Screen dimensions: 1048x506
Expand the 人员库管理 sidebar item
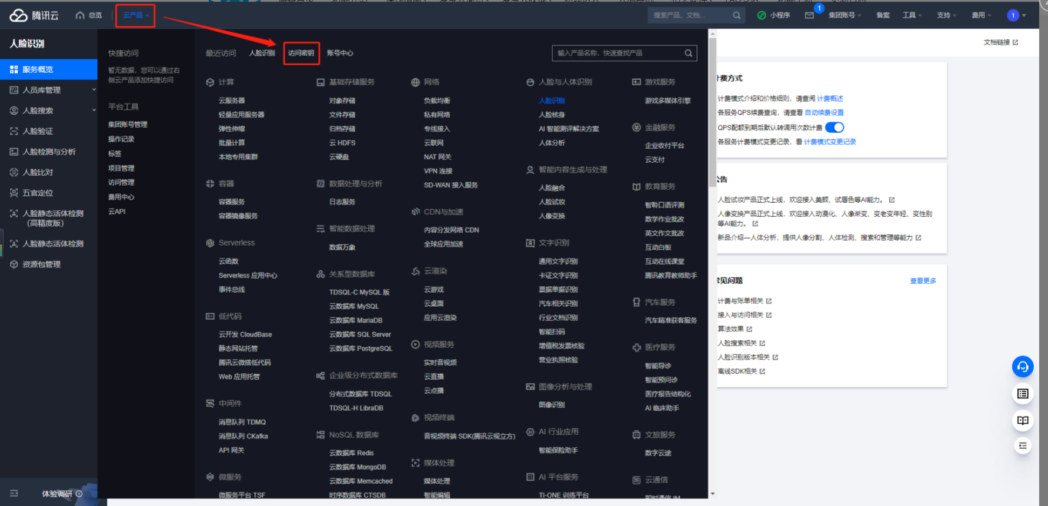tap(94, 90)
